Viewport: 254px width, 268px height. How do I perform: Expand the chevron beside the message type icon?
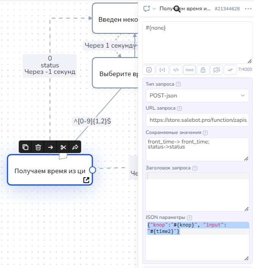(154, 9)
